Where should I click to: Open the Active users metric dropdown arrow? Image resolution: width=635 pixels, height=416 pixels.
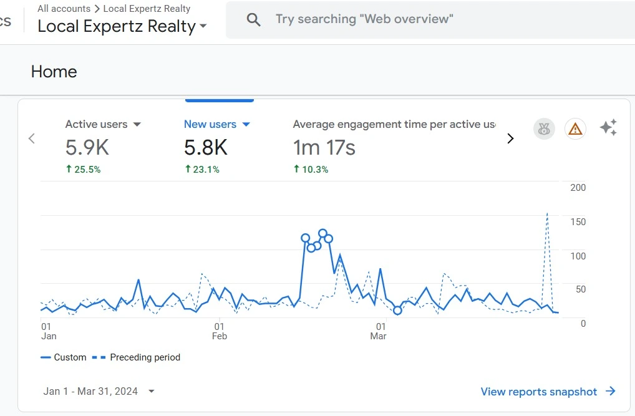(137, 124)
